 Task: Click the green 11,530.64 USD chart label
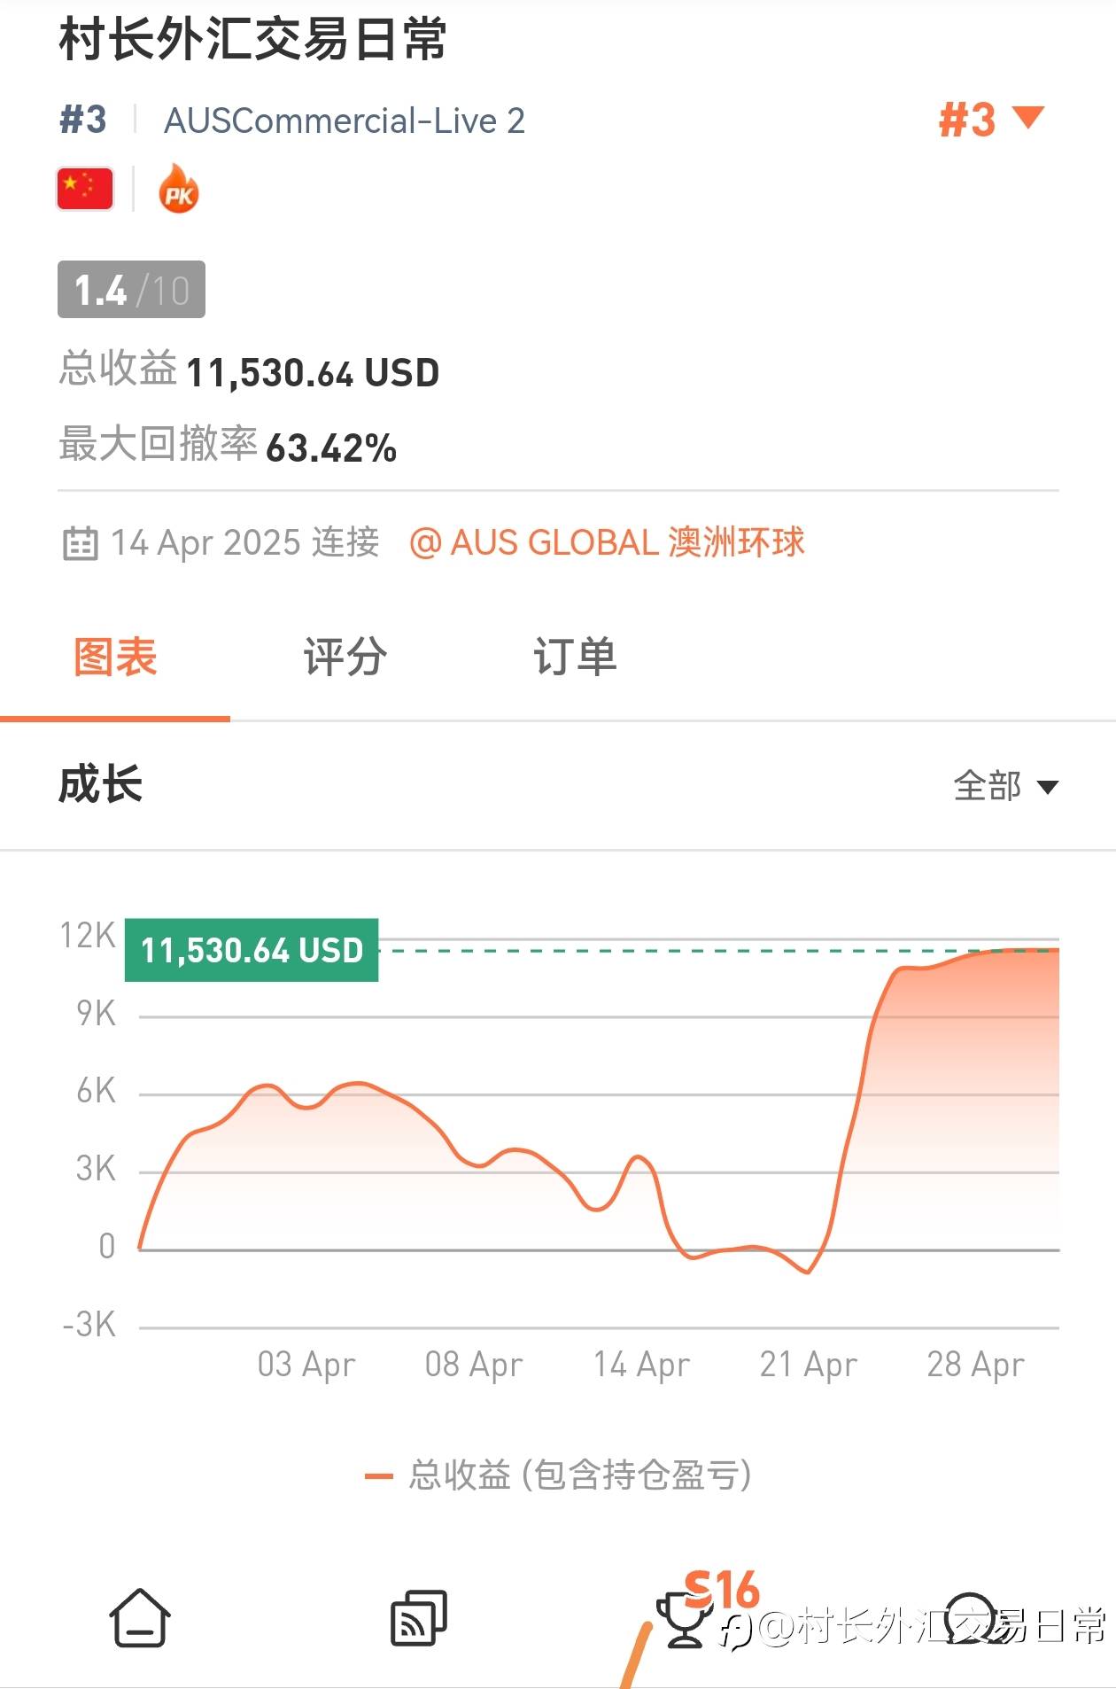click(252, 950)
